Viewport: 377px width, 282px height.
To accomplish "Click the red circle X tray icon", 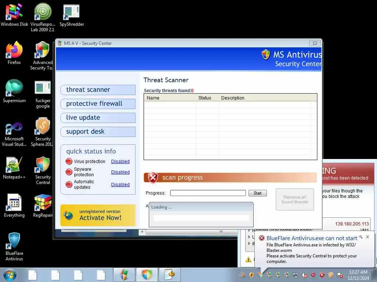I will (322, 275).
